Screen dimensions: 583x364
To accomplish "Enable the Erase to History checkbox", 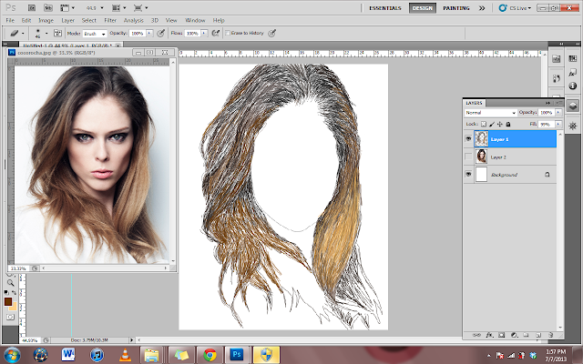I will [228, 31].
